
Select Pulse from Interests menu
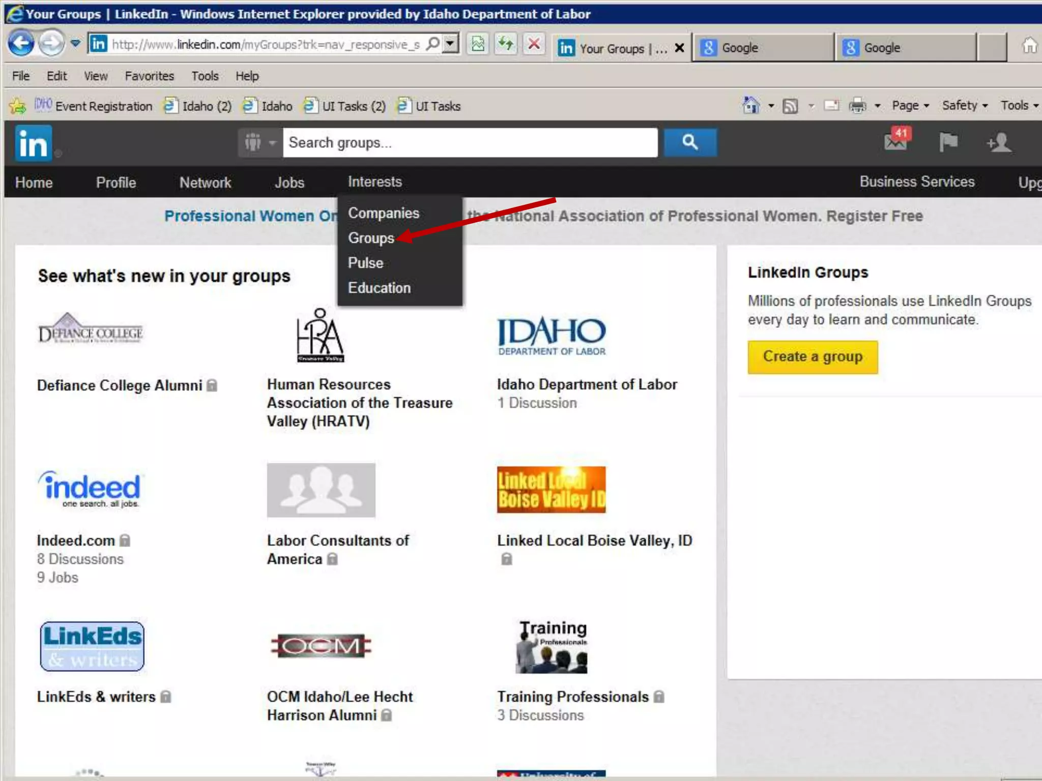[365, 263]
